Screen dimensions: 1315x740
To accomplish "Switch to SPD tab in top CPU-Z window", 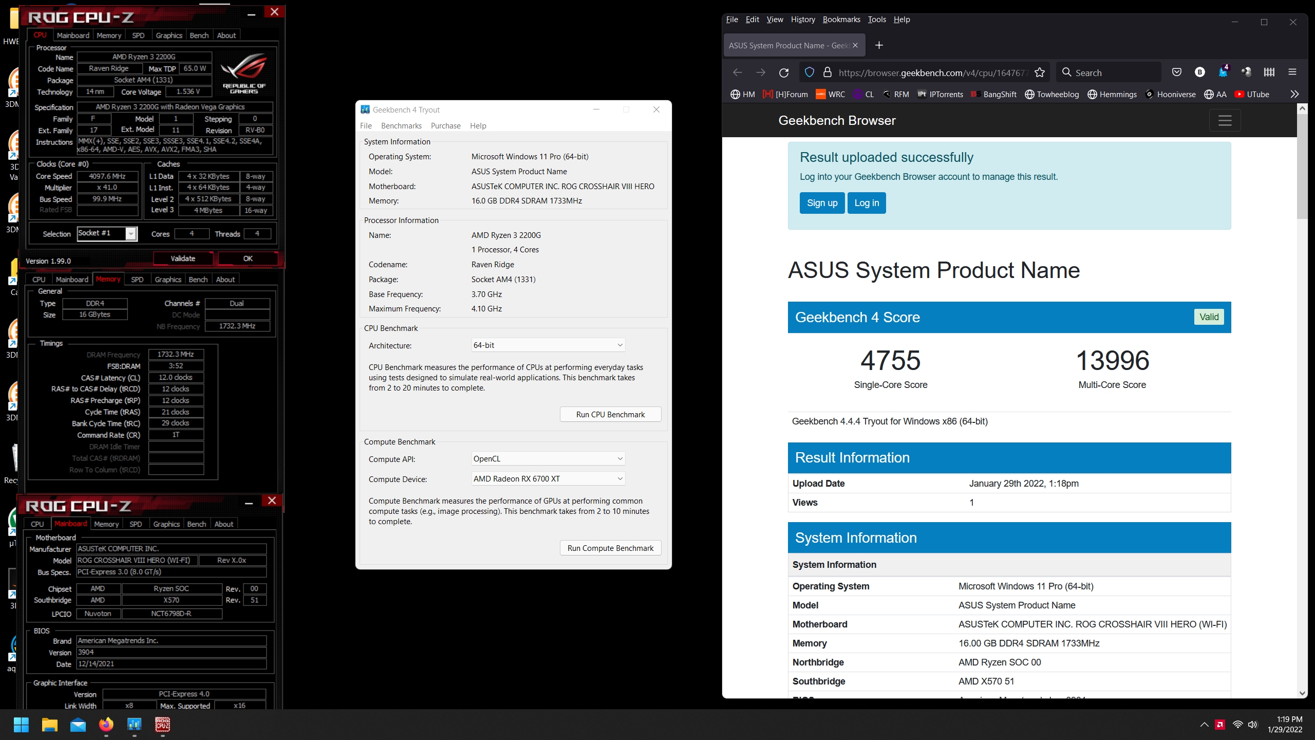I will point(138,35).
